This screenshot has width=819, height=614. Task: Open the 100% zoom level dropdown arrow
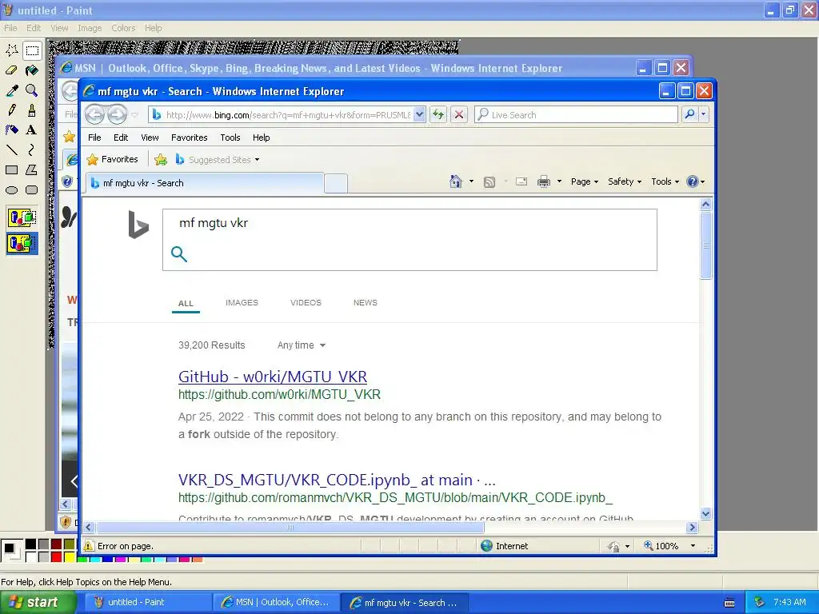pos(693,545)
